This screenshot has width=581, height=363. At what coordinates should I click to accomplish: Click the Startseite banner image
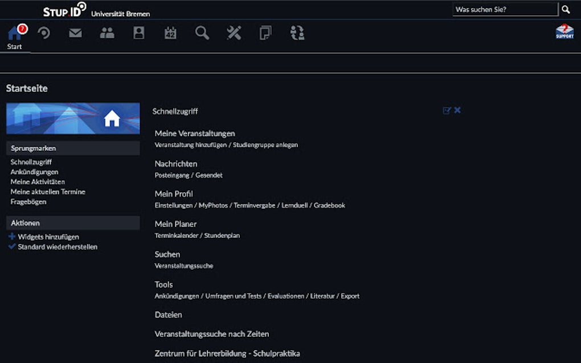click(73, 118)
